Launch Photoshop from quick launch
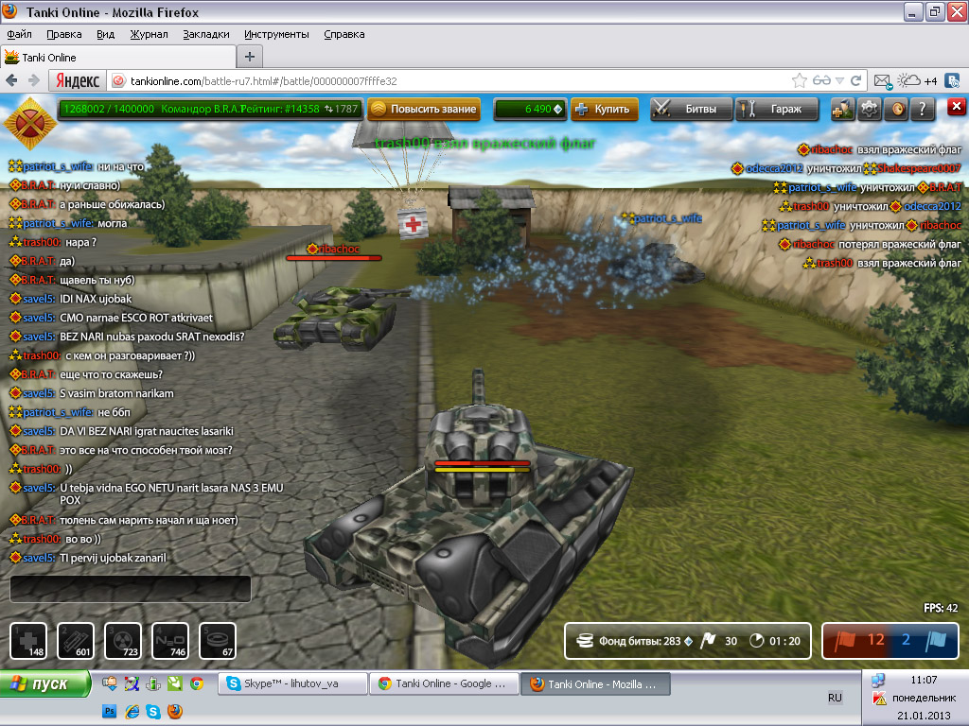 point(110,711)
